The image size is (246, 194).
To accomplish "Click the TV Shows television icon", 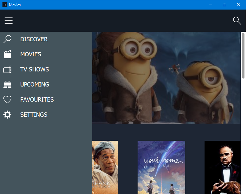I will pyautogui.click(x=7, y=69).
